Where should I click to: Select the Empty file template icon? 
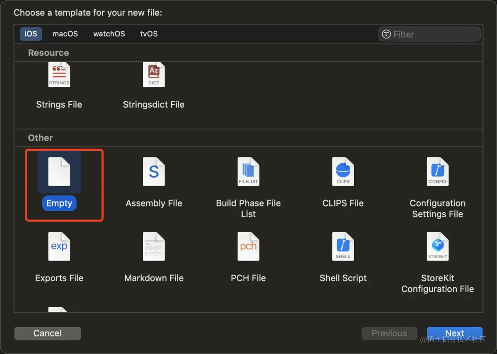[x=59, y=171]
